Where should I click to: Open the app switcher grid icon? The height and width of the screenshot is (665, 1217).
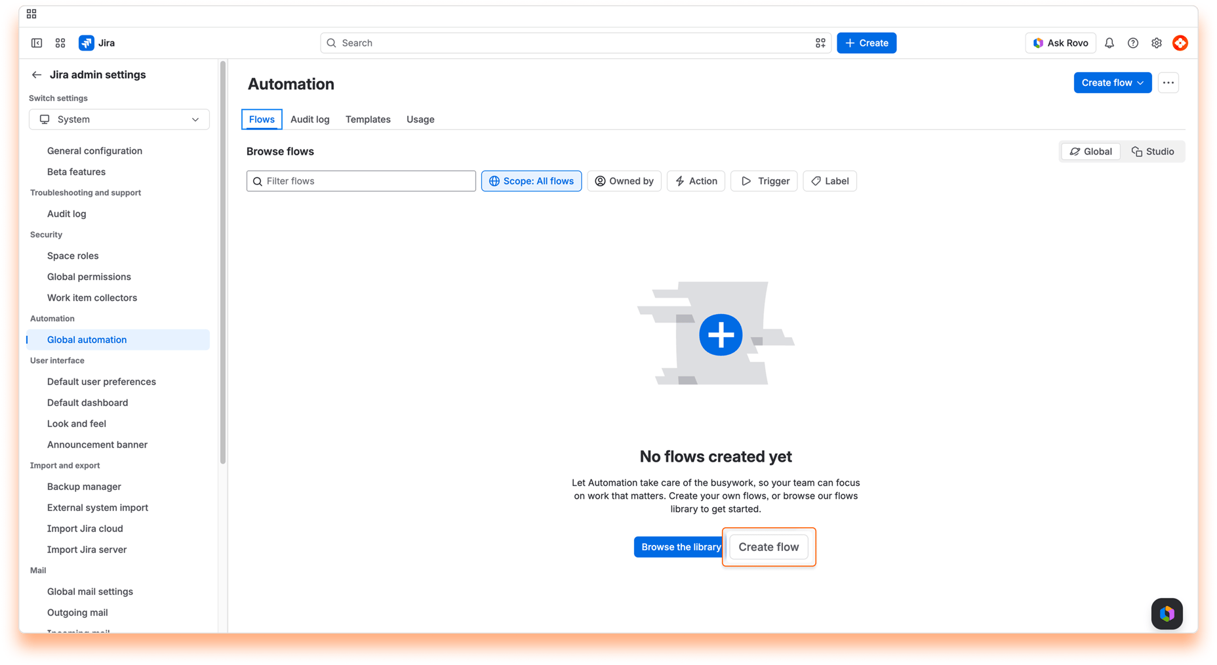tap(60, 43)
